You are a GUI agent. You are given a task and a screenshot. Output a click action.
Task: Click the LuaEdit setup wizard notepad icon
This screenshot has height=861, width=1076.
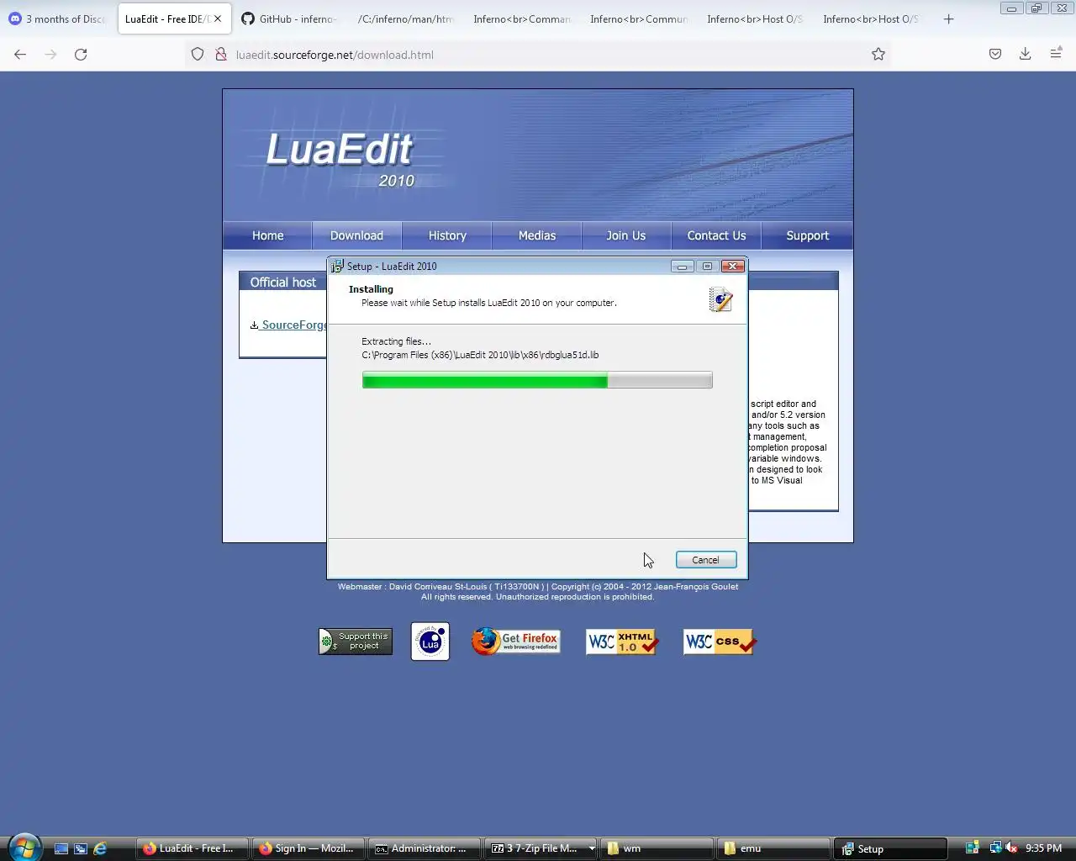(x=720, y=299)
